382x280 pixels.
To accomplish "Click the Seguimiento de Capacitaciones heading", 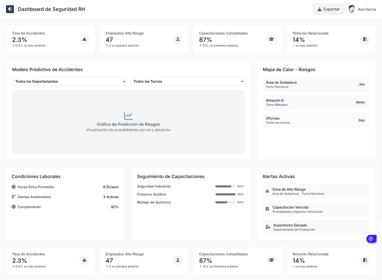I will pyautogui.click(x=171, y=177).
